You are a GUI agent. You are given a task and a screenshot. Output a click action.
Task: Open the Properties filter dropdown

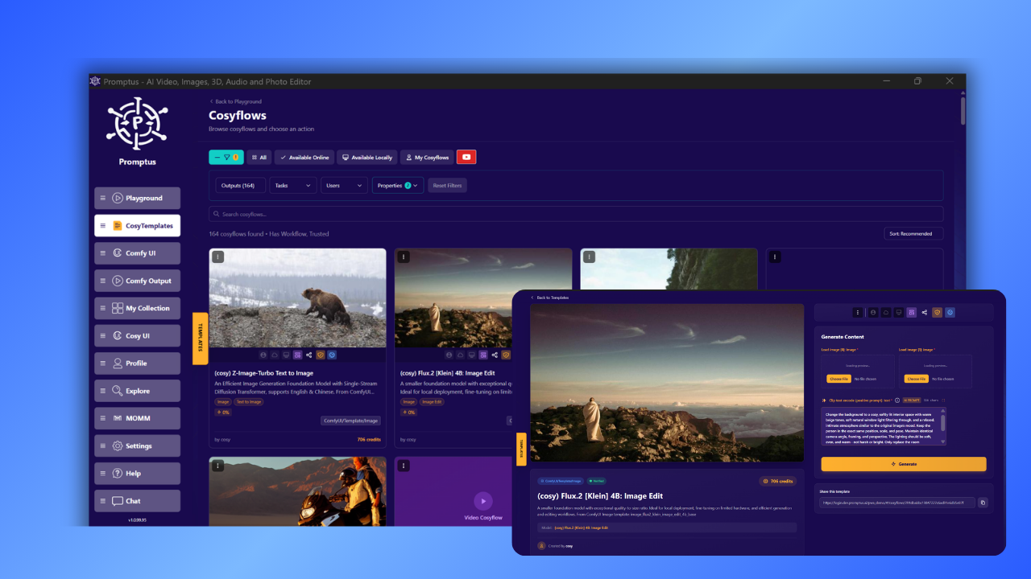click(x=397, y=185)
